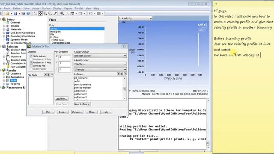Screen dimensions: 274x154
Task: Click the single window square icon
Action: (x=80, y=13)
